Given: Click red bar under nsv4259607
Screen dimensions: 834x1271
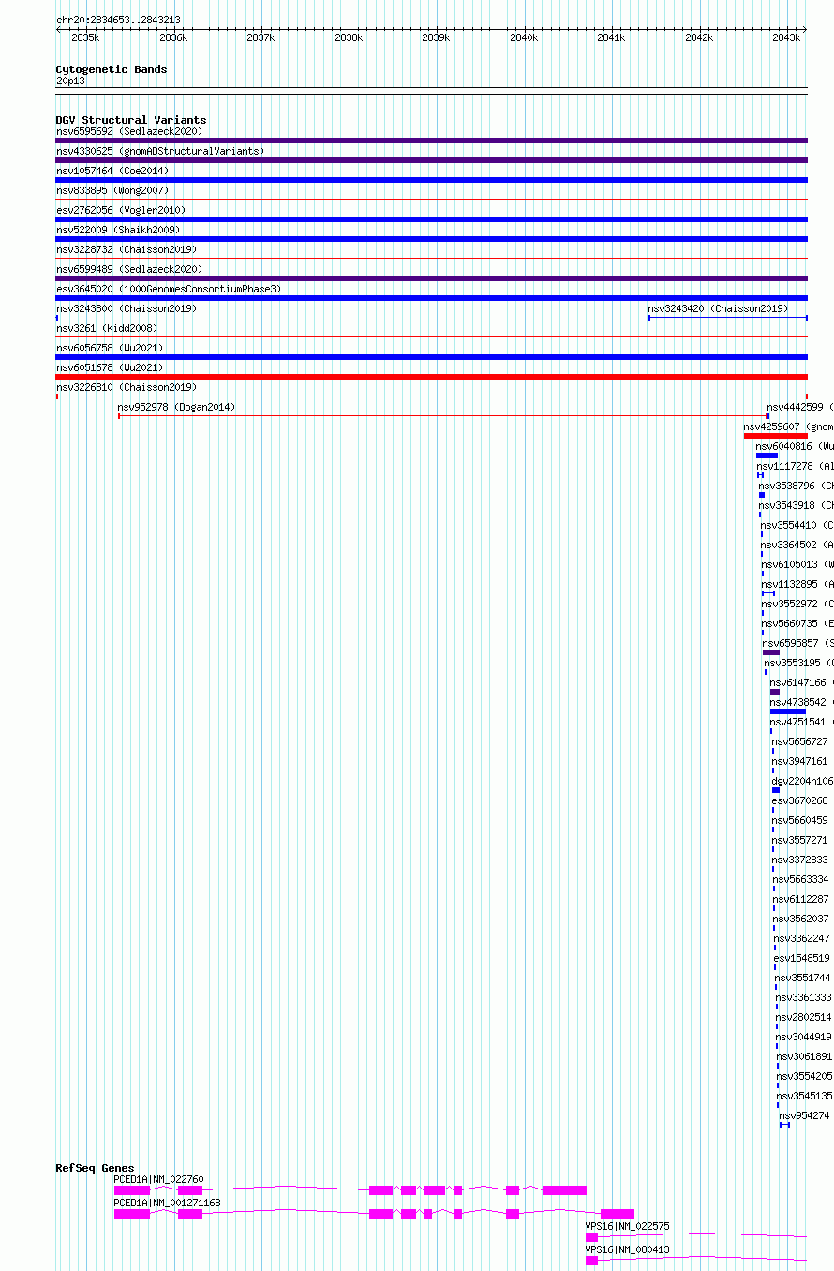Looking at the screenshot, I should click(775, 436).
